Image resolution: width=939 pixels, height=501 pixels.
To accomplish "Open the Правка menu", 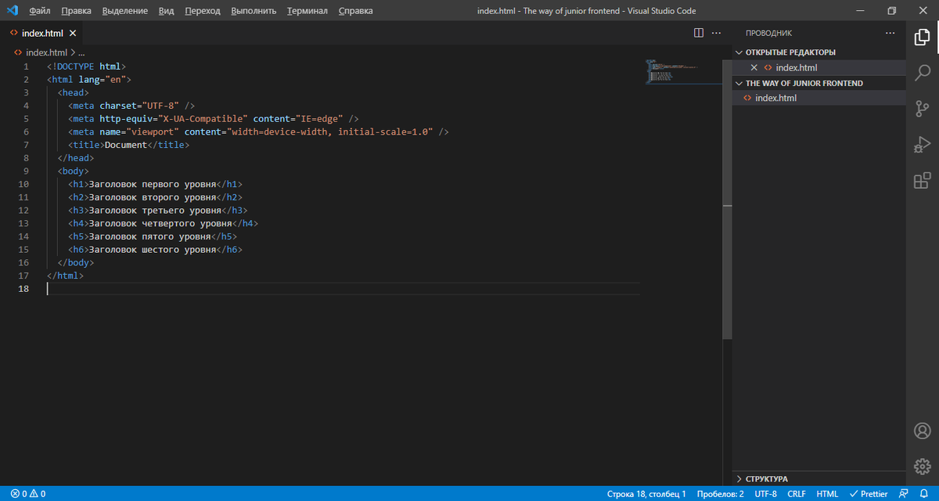I will coord(76,11).
